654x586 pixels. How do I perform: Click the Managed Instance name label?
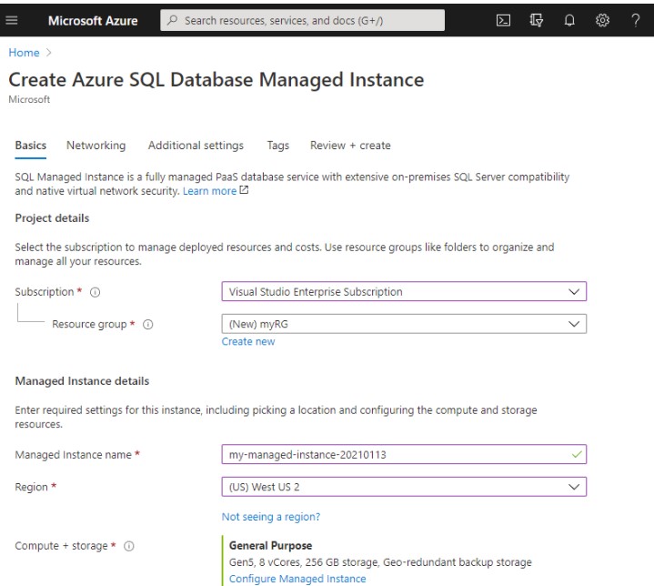(x=73, y=455)
